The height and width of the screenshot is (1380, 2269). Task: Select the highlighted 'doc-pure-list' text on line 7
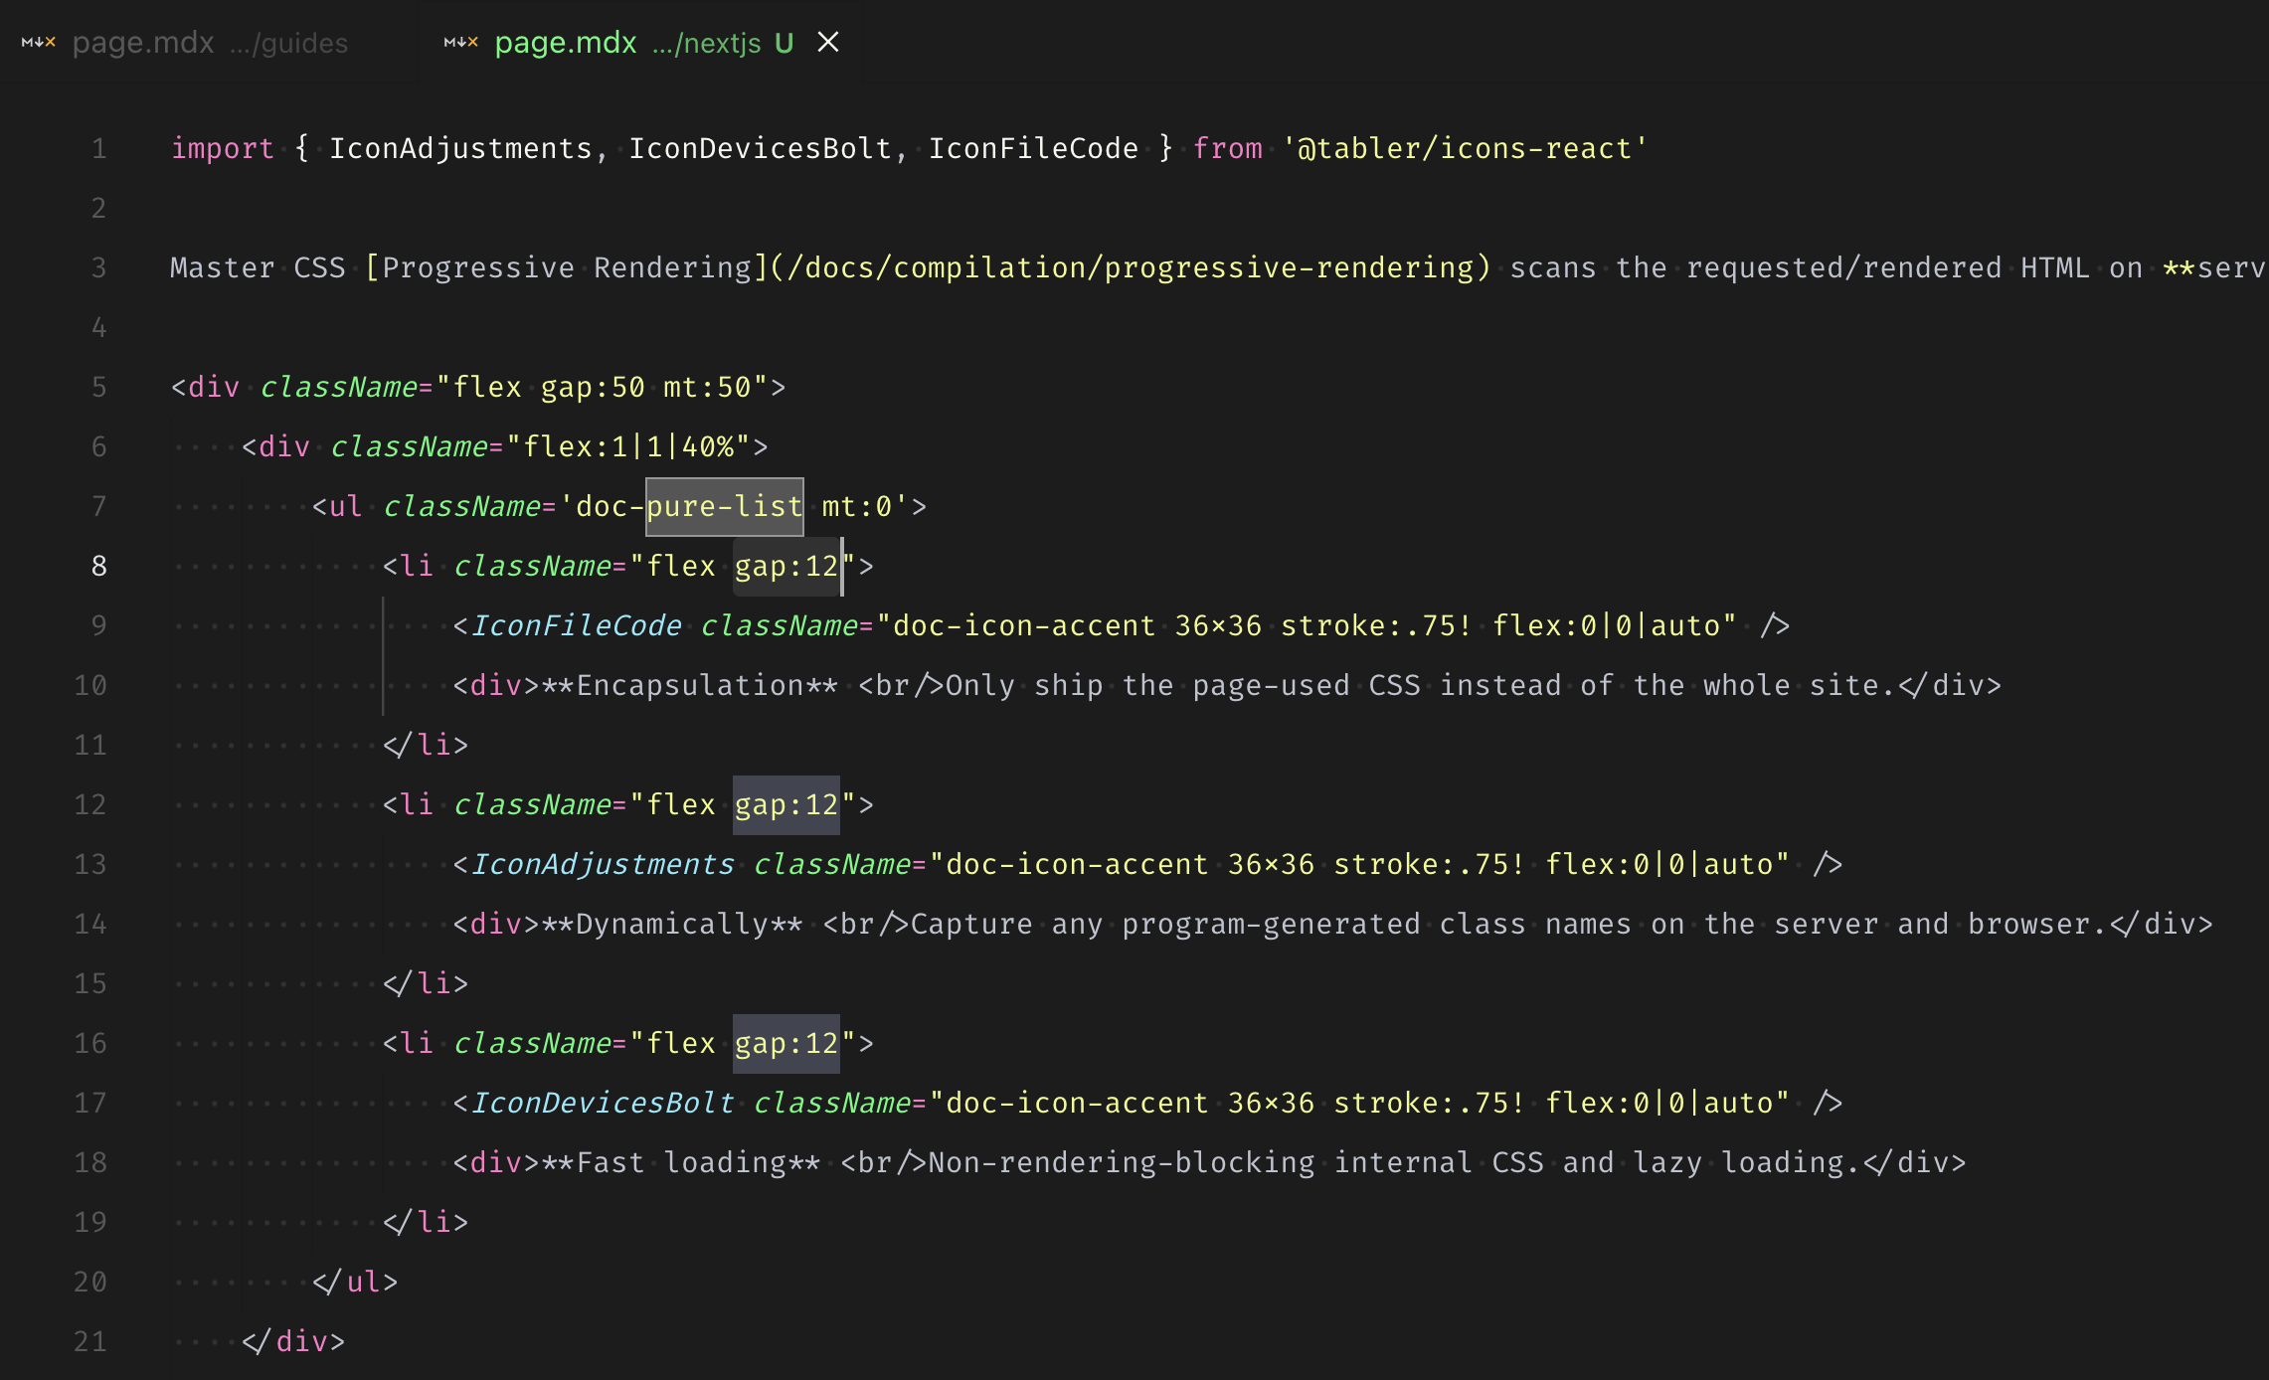point(723,505)
